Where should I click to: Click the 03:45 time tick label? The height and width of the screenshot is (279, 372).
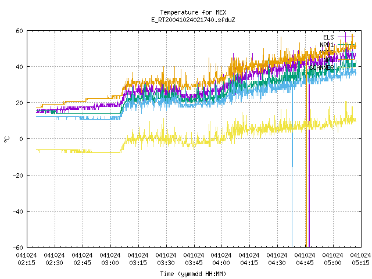pyautogui.click(x=194, y=263)
